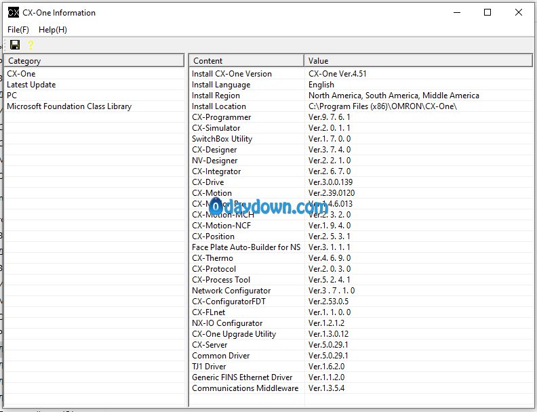Click the value Ver.1.3.0.12
537x412 pixels.
tap(328, 334)
